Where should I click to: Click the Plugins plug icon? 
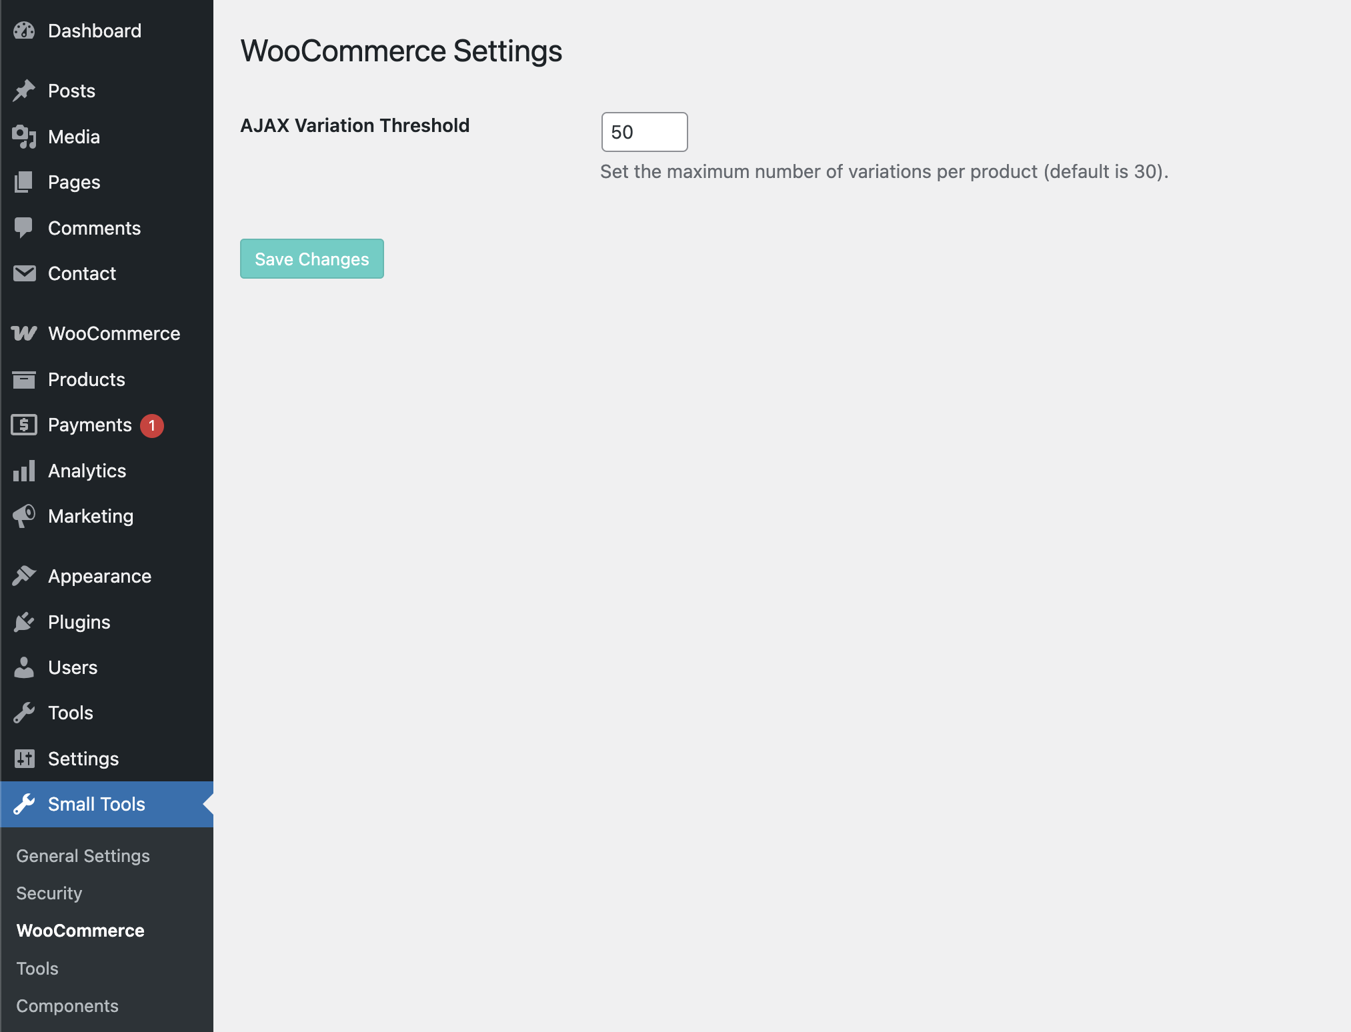24,622
